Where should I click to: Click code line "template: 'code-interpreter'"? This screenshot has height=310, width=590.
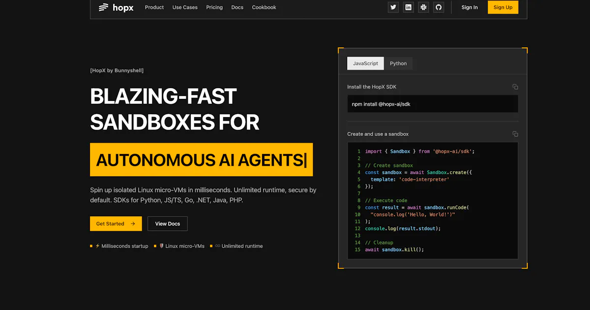coord(410,180)
